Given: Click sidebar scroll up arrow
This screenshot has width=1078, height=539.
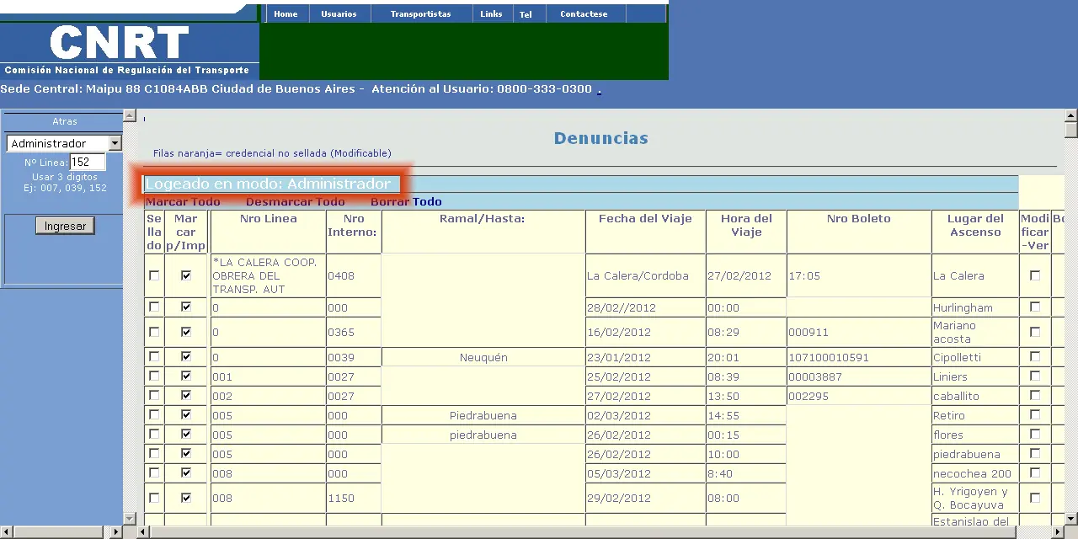Looking at the screenshot, I should click(130, 115).
